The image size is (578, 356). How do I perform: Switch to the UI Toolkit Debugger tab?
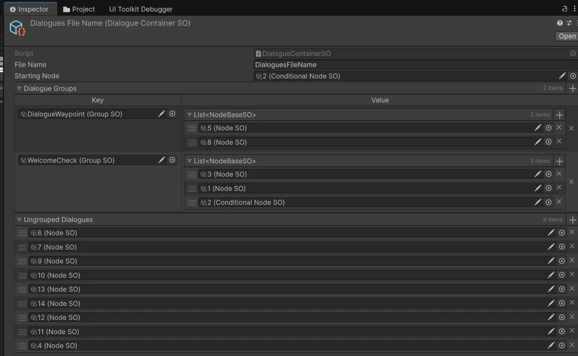(140, 9)
